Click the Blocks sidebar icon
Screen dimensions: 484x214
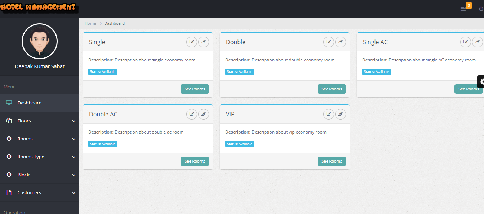click(9, 175)
